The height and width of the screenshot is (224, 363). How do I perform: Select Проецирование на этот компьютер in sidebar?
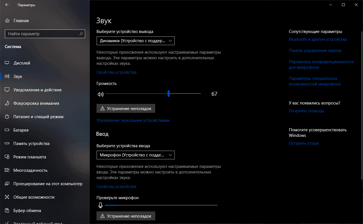point(7,184)
